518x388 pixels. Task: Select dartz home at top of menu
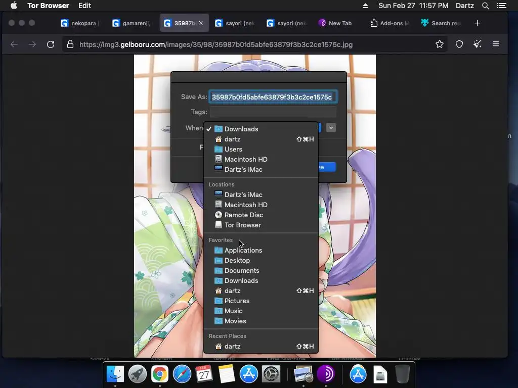coord(261,139)
